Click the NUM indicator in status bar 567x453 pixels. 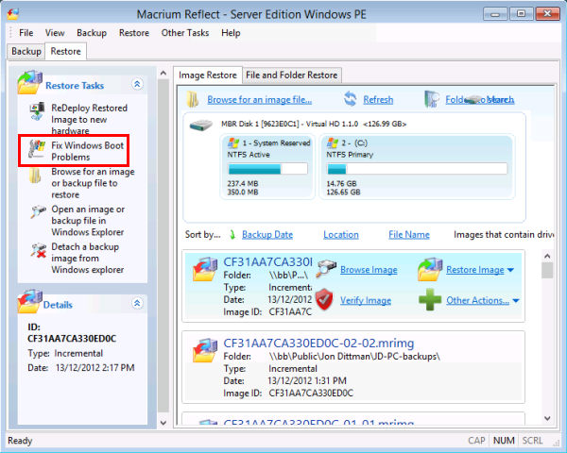click(504, 441)
